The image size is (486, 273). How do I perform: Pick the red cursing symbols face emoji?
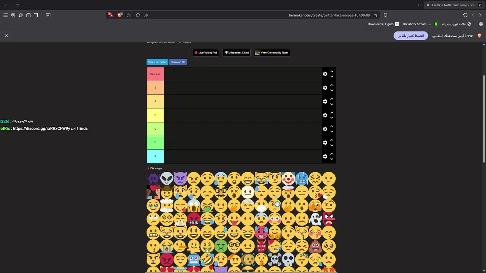click(x=194, y=219)
